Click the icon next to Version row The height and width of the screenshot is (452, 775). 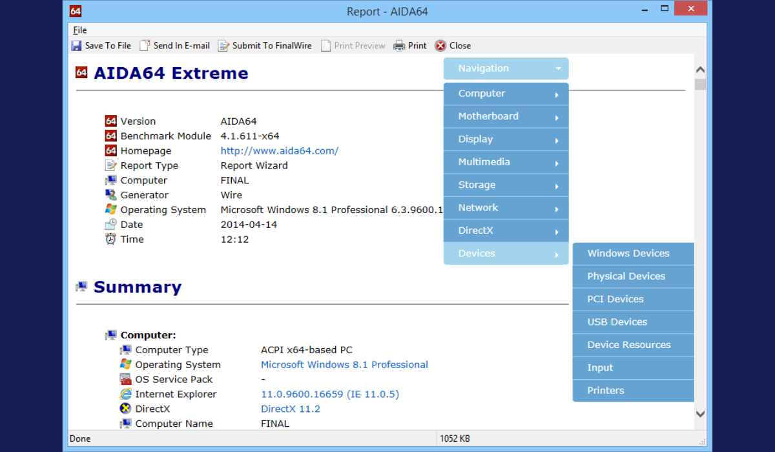tap(110, 121)
